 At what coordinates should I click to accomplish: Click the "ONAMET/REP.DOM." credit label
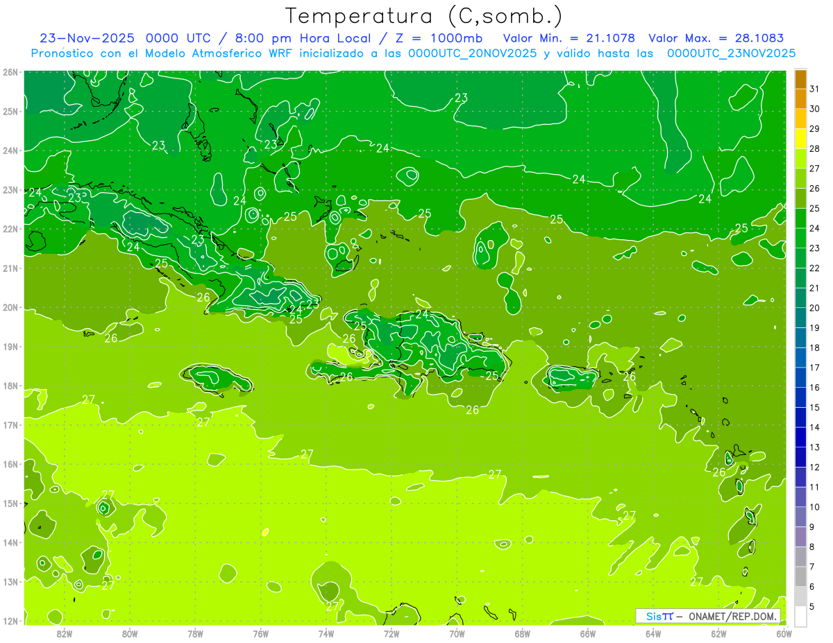733,616
